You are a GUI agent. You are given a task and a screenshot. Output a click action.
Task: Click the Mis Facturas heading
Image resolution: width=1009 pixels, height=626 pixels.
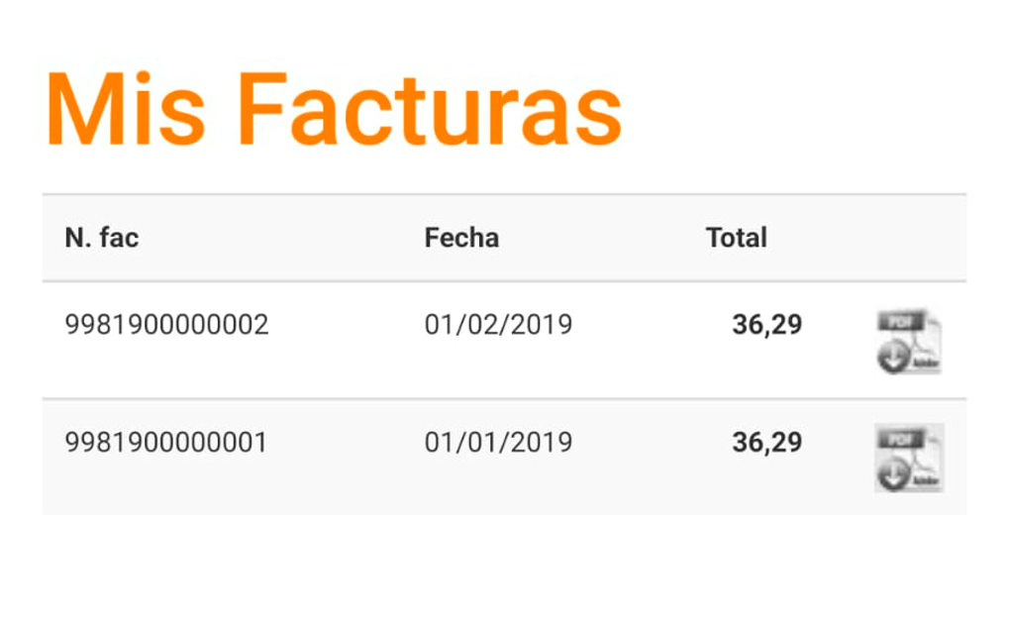pyautogui.click(x=334, y=110)
